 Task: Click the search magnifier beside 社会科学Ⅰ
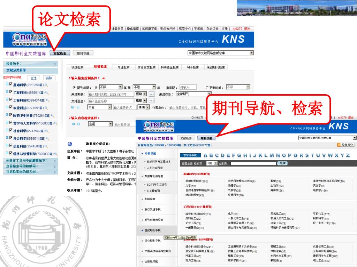coord(47,131)
